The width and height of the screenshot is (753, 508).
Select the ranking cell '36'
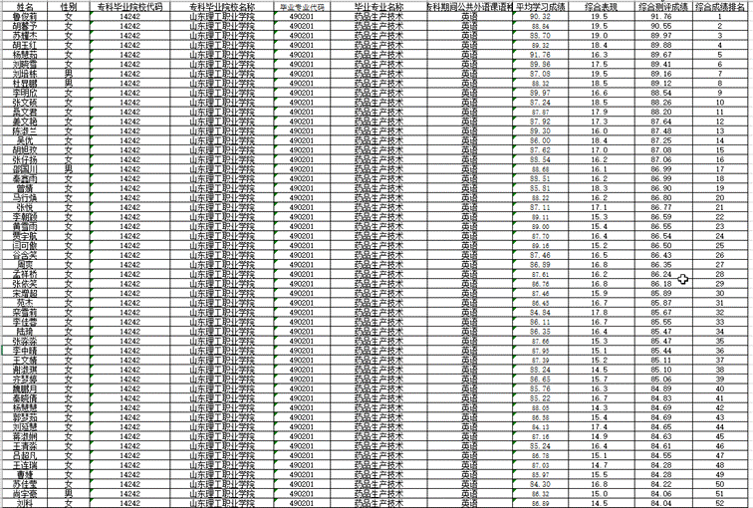tap(720, 351)
